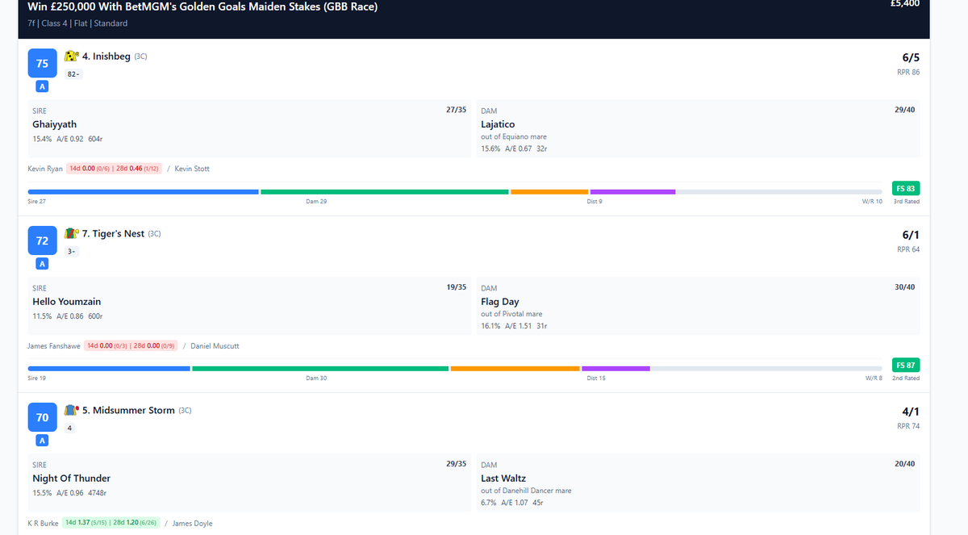
Task: Click Lajatico's 29/40 dam score
Action: click(x=904, y=109)
